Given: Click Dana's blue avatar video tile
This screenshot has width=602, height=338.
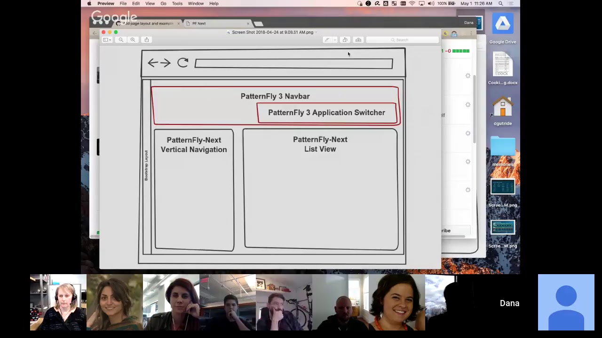Looking at the screenshot, I should coord(566,302).
